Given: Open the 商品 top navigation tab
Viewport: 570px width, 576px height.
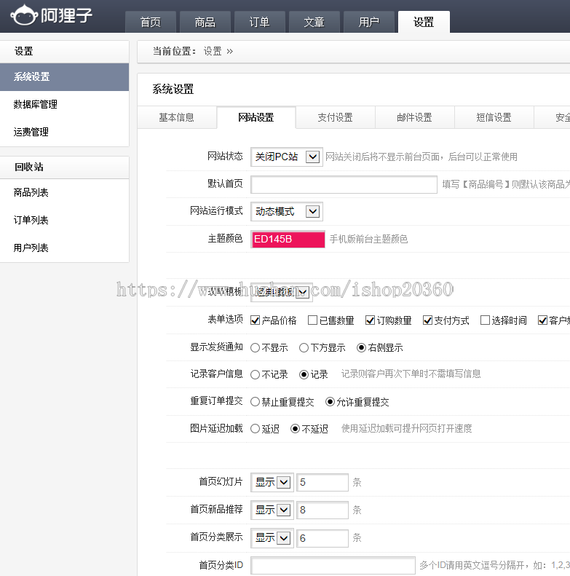Looking at the screenshot, I should (x=205, y=22).
